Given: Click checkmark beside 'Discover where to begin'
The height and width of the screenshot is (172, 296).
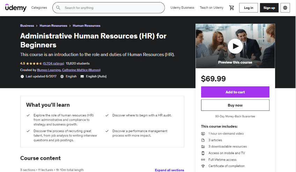Looking at the screenshot, I should point(107,115).
